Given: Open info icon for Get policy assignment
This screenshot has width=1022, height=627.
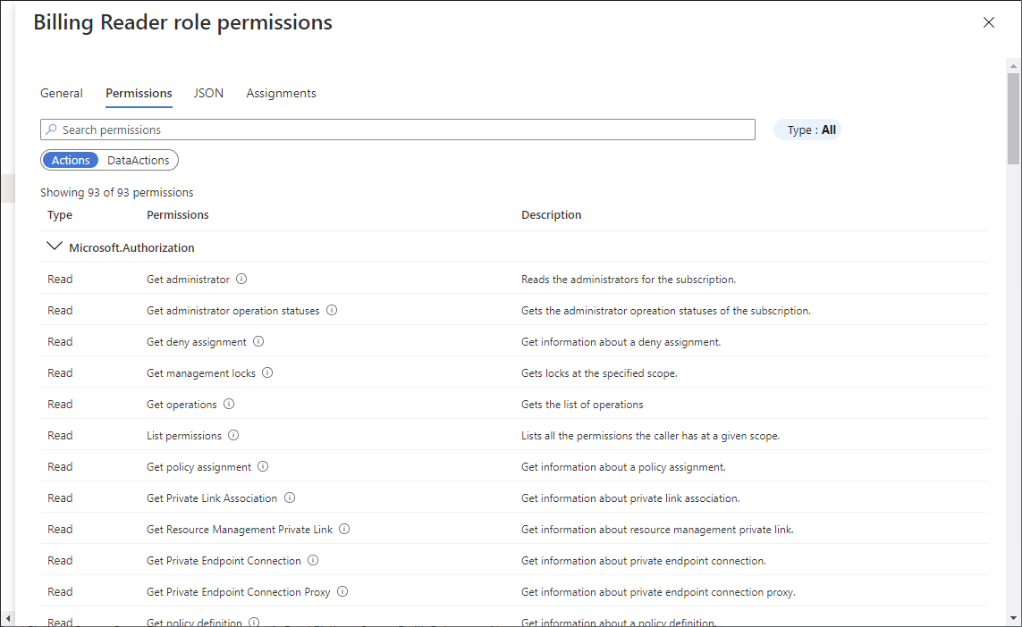Looking at the screenshot, I should tap(263, 466).
